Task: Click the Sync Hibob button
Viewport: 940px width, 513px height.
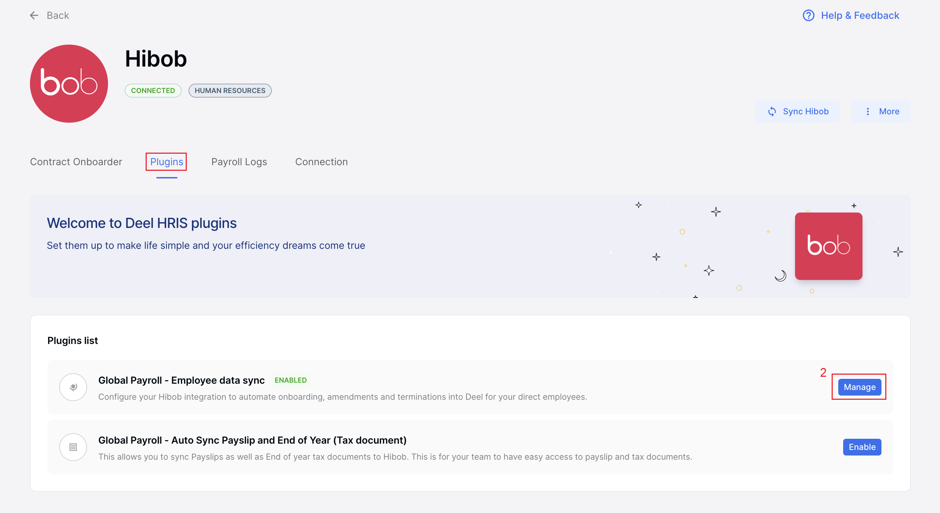Action: pos(798,112)
